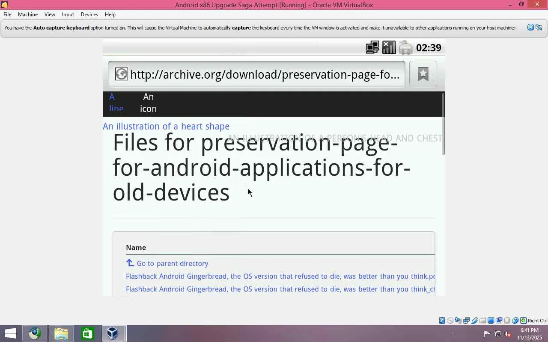Open the browser from the Windows taskbar
The height and width of the screenshot is (342, 548).
pyautogui.click(x=35, y=333)
